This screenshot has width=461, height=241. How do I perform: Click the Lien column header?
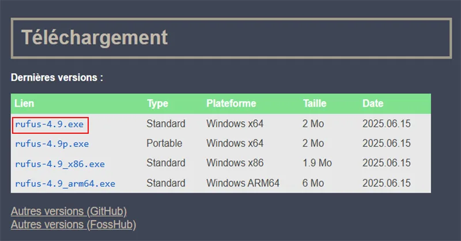pyautogui.click(x=24, y=103)
